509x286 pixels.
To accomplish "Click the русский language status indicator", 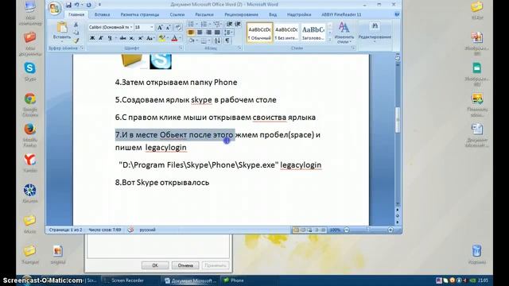I will (147, 230).
